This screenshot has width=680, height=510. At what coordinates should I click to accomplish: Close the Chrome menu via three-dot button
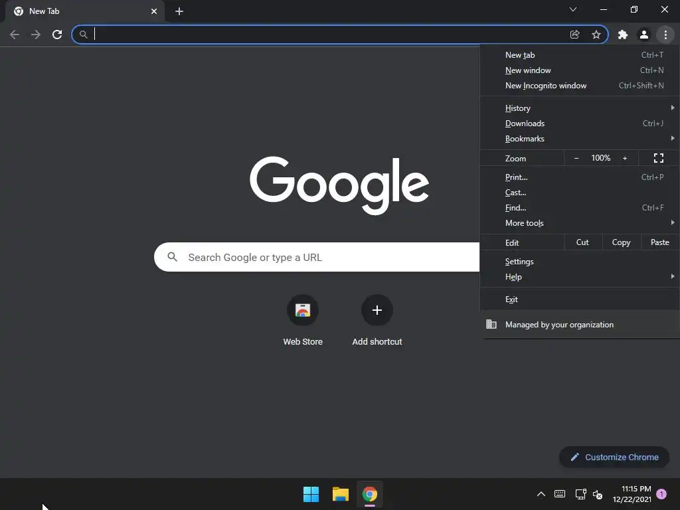665,35
